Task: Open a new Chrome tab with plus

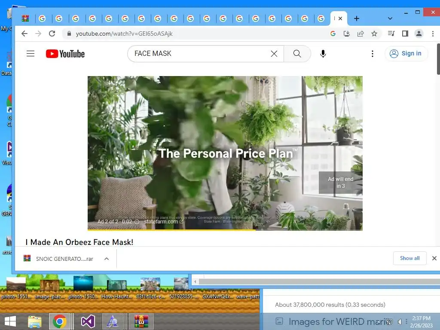Action: pos(357,18)
